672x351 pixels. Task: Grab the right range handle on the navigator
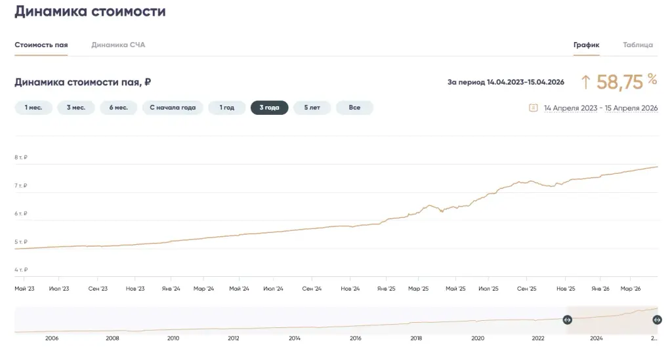[657, 320]
